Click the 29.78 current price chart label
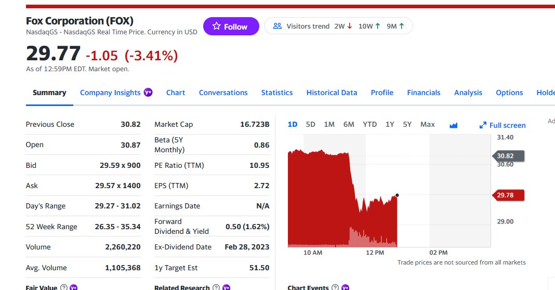 pyautogui.click(x=508, y=195)
